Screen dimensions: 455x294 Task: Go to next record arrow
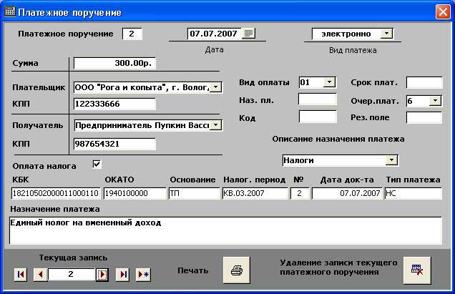[x=103, y=275]
